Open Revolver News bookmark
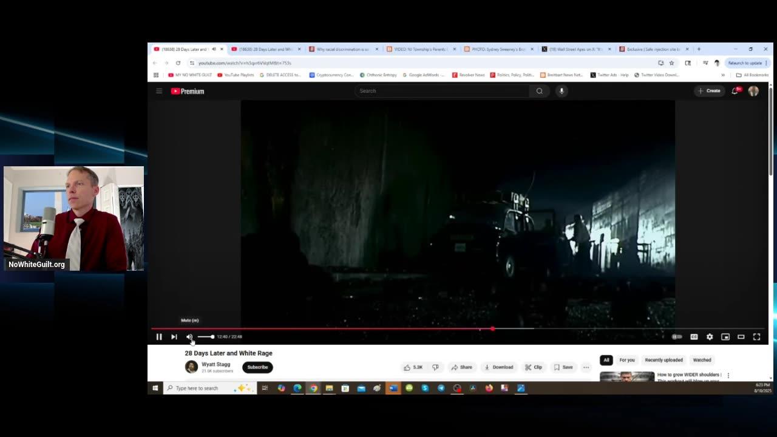This screenshot has height=437, width=777. tap(468, 75)
